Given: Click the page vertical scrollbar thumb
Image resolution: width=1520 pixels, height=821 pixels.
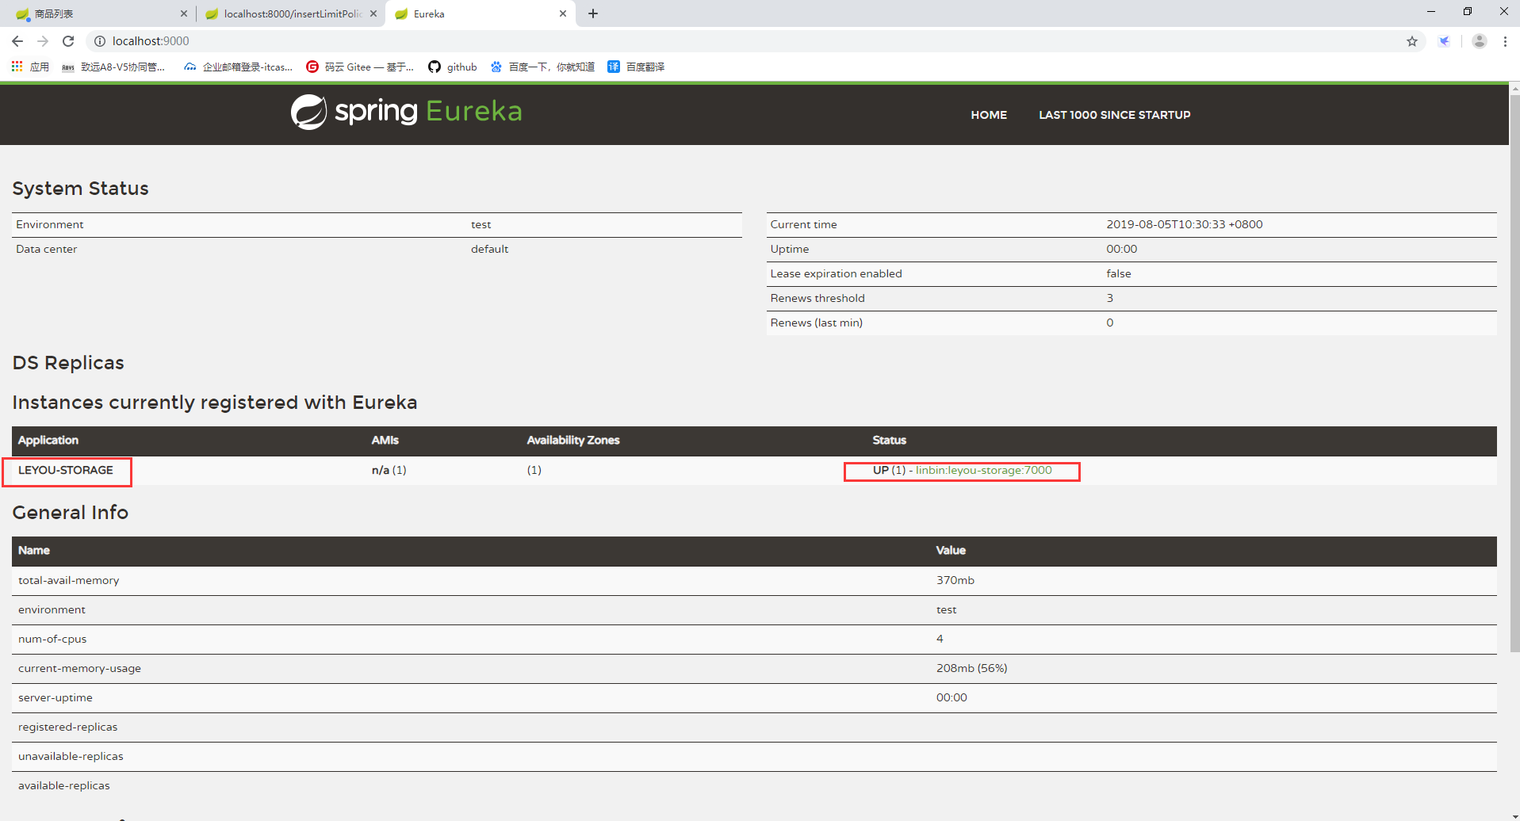Looking at the screenshot, I should tap(1514, 372).
